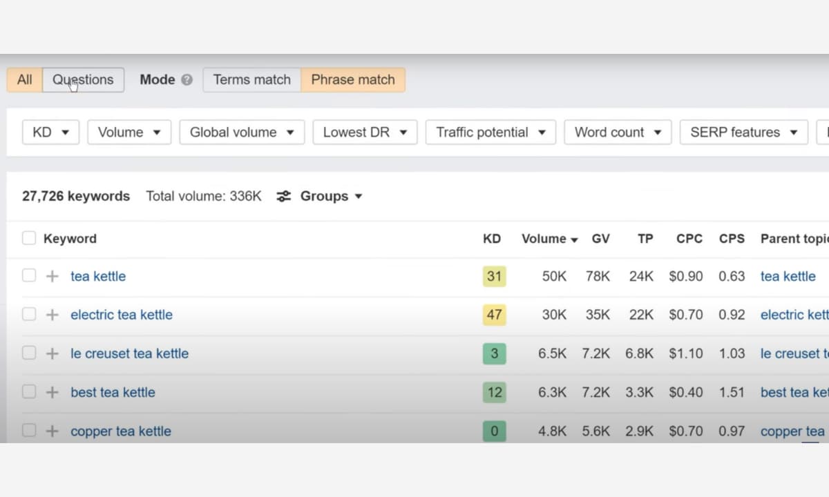Screen dimensions: 829x497
Task: Check the box for tea kettle row
Action: tap(29, 275)
